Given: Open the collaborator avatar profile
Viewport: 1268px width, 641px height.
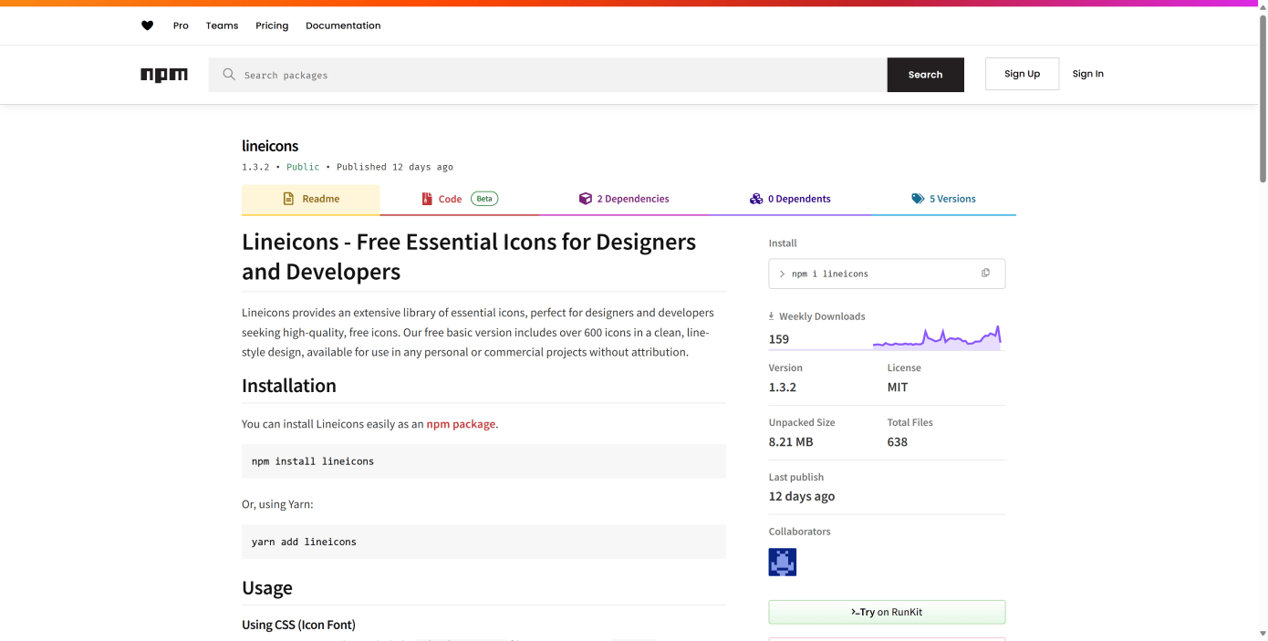Looking at the screenshot, I should [783, 563].
